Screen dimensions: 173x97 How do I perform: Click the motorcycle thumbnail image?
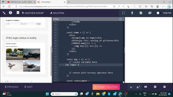click(x=32, y=54)
